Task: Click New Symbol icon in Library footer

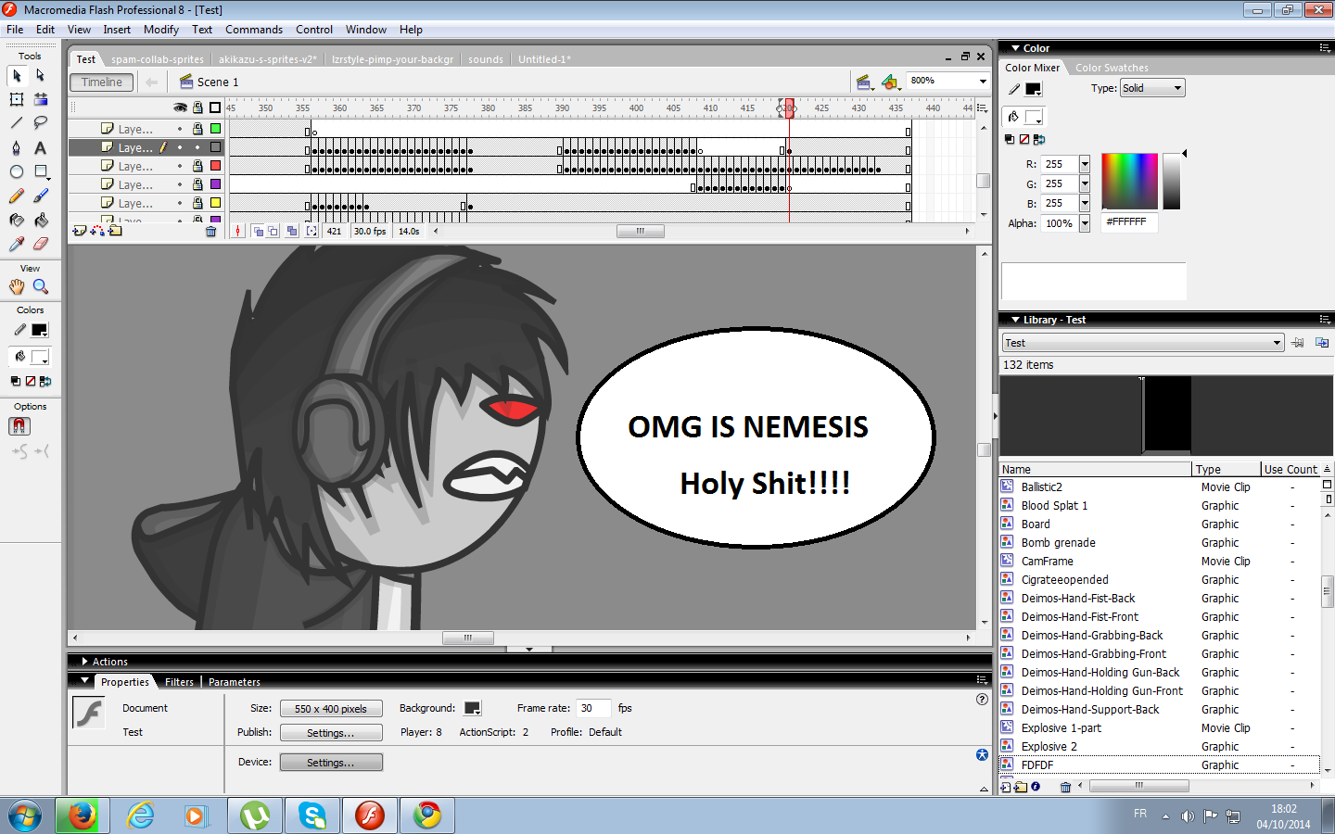Action: click(1007, 787)
